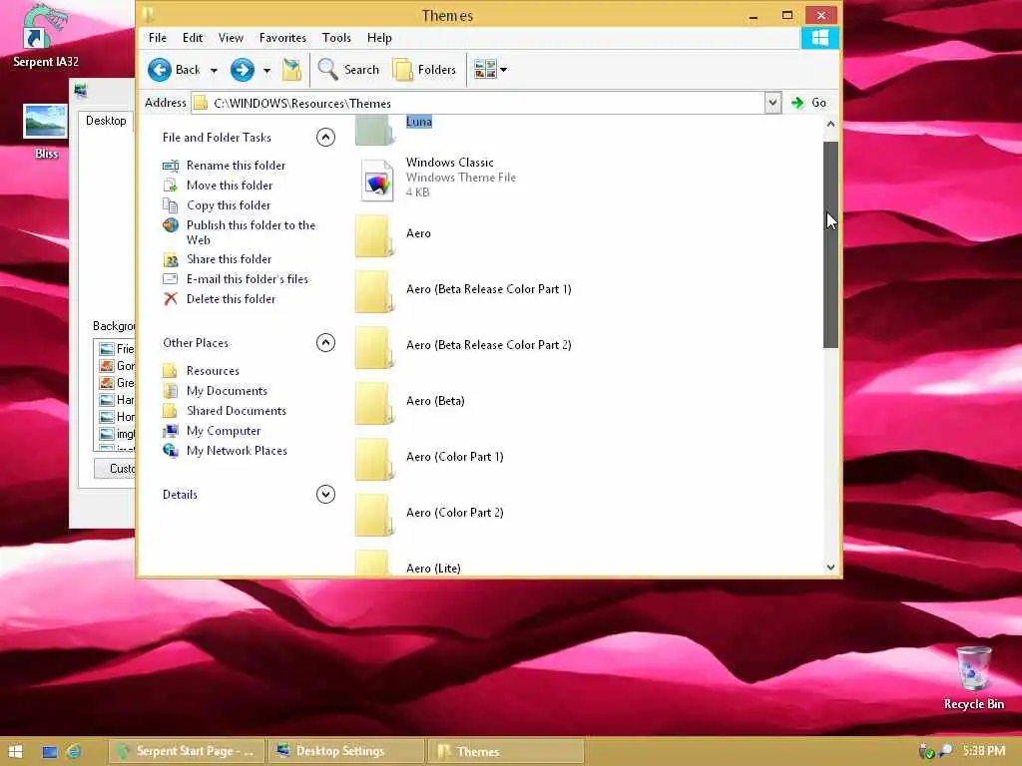Click the My Computer icon in Other Places
Screen dimensions: 1022x766
[170, 431]
